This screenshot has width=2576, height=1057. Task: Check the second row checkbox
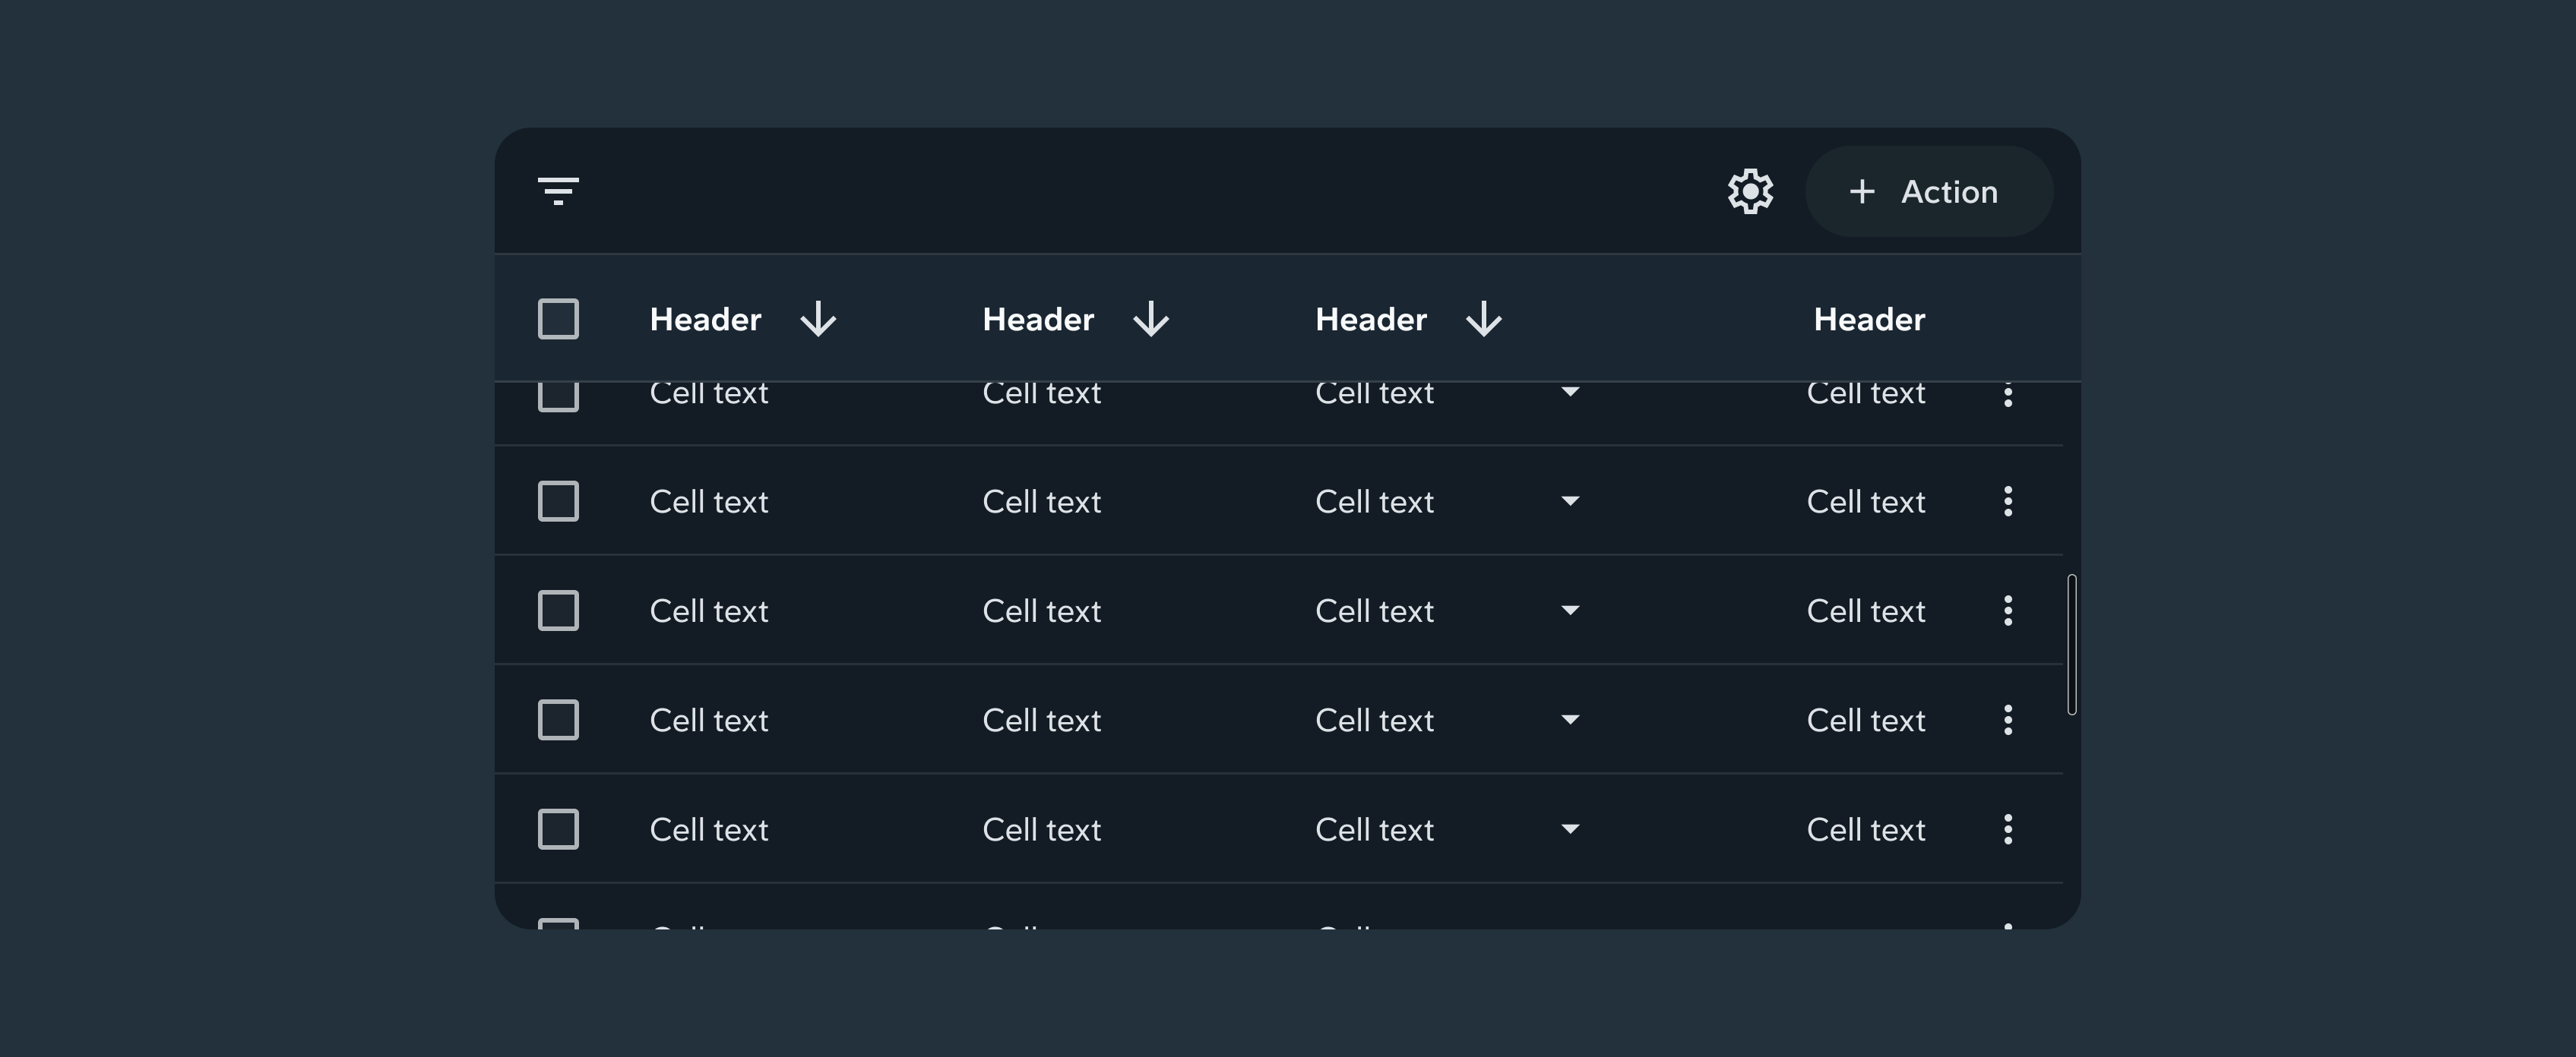tap(558, 501)
